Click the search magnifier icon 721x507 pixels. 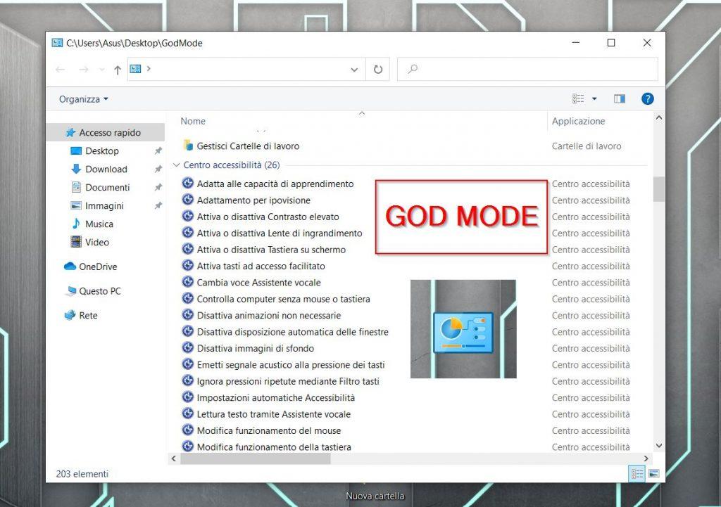click(x=414, y=69)
